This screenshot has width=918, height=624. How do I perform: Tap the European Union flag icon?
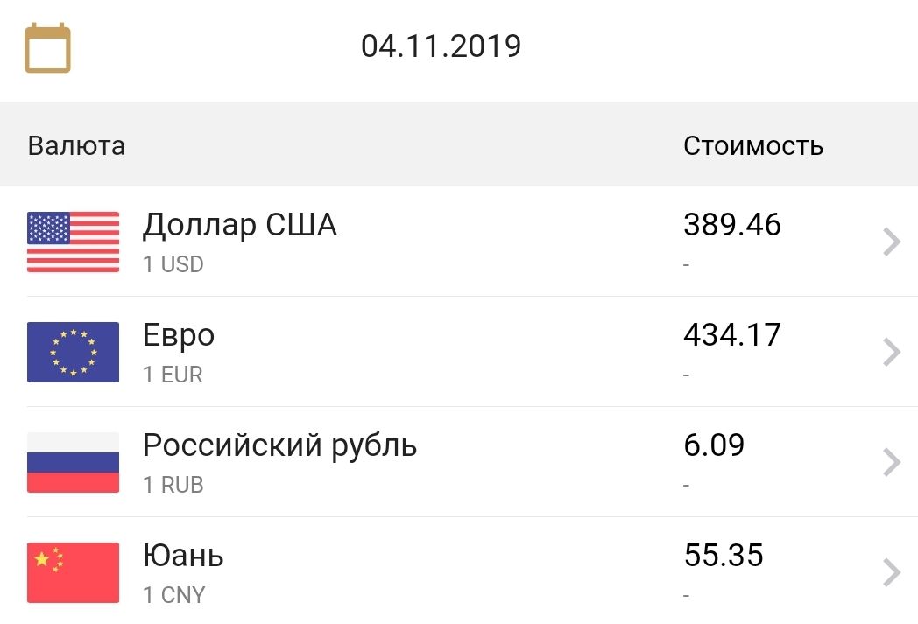[x=74, y=352]
